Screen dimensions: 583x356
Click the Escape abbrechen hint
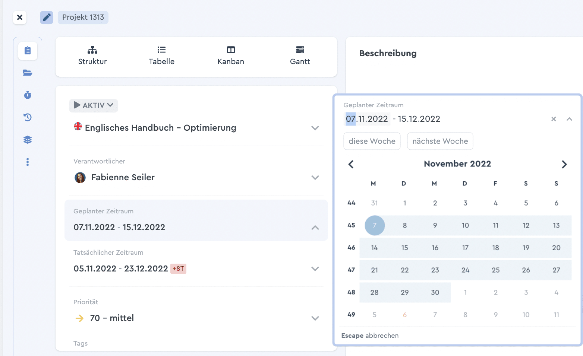[x=370, y=336]
